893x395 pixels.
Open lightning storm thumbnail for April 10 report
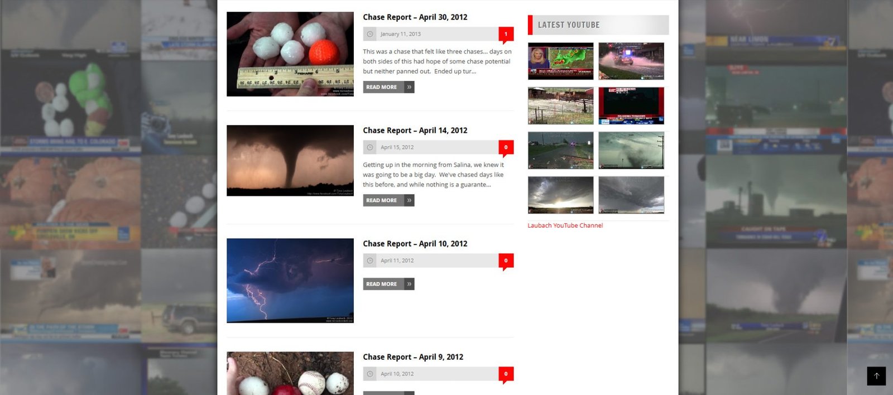pyautogui.click(x=290, y=281)
